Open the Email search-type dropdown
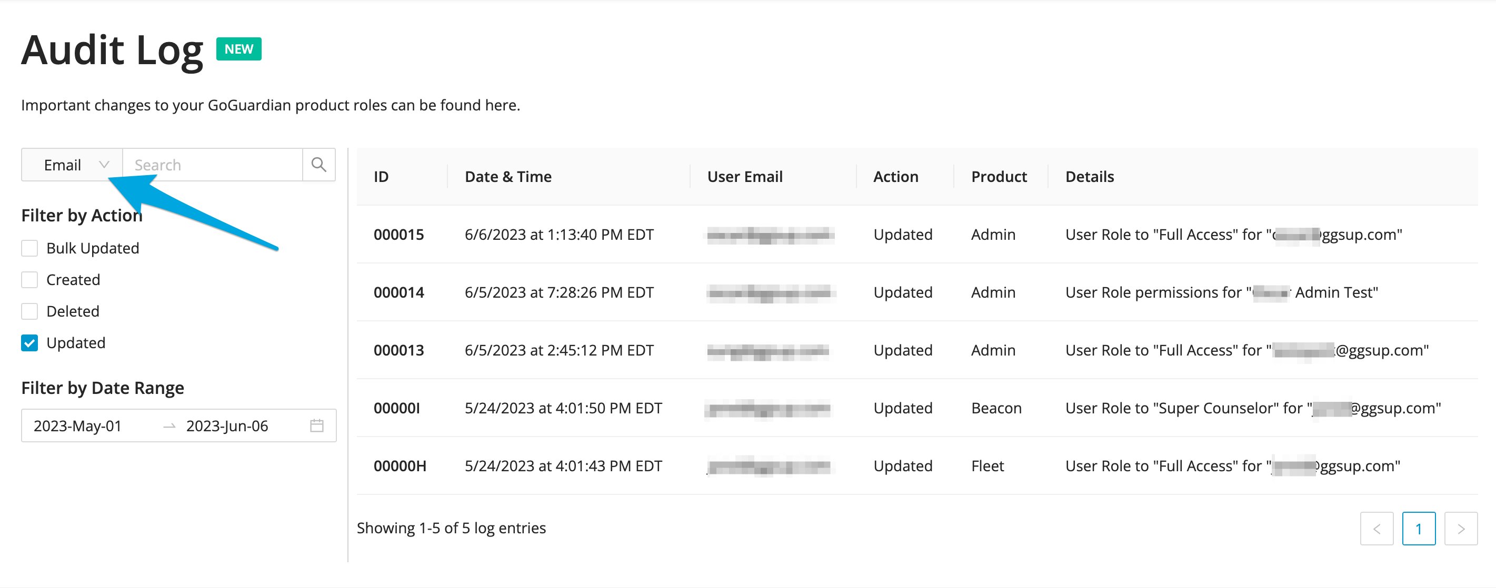Image resolution: width=1496 pixels, height=588 pixels. coord(72,165)
